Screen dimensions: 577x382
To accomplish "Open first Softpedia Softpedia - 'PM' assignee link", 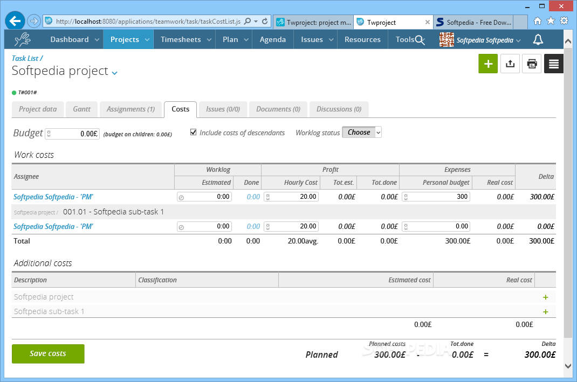I will click(53, 197).
